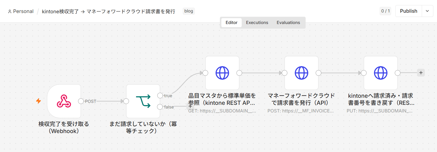Image resolution: width=437 pixels, height=152 pixels.
Task: Click the true output connector of If node
Action: pos(160,95)
